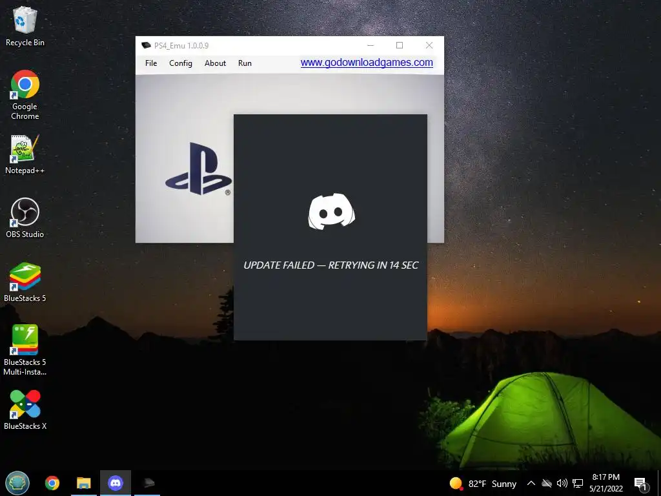The width and height of the screenshot is (661, 496).
Task: Open File Explorer from the taskbar
Action: [83, 483]
